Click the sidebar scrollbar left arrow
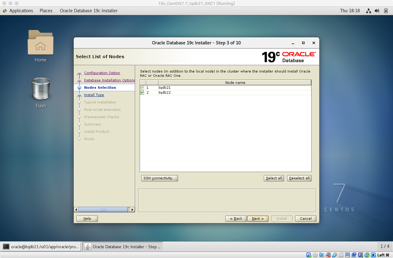Image resolution: width=393 pixels, height=258 pixels. point(76,210)
